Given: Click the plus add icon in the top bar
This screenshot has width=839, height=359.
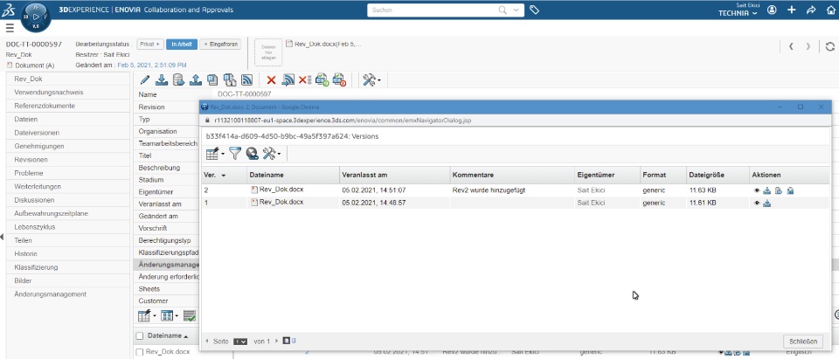Looking at the screenshot, I should click(792, 10).
